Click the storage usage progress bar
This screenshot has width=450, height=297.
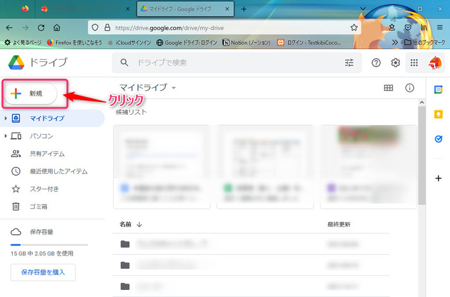click(x=49, y=245)
